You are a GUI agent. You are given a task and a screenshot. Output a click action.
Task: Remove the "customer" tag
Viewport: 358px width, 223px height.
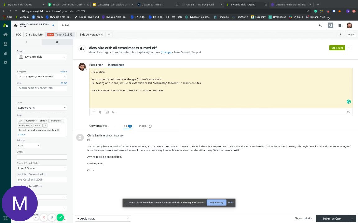click(x=36, y=121)
